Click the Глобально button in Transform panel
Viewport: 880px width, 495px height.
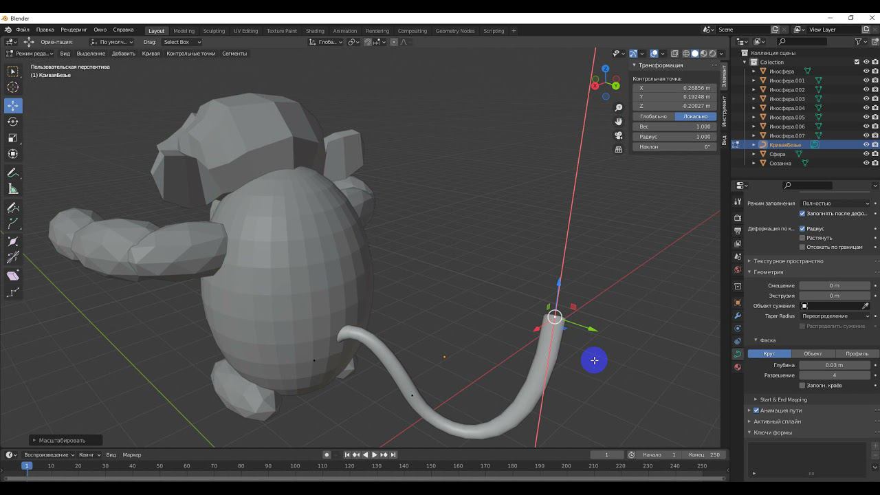653,116
